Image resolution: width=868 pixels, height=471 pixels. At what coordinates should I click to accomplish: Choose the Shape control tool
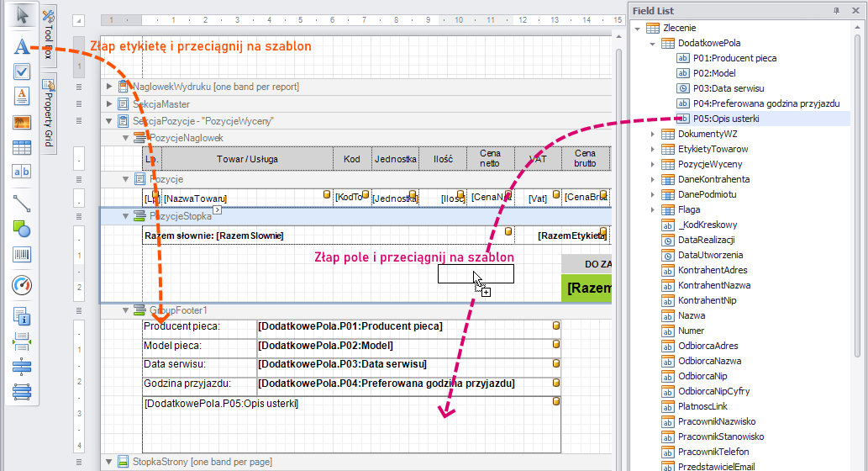pos(22,228)
